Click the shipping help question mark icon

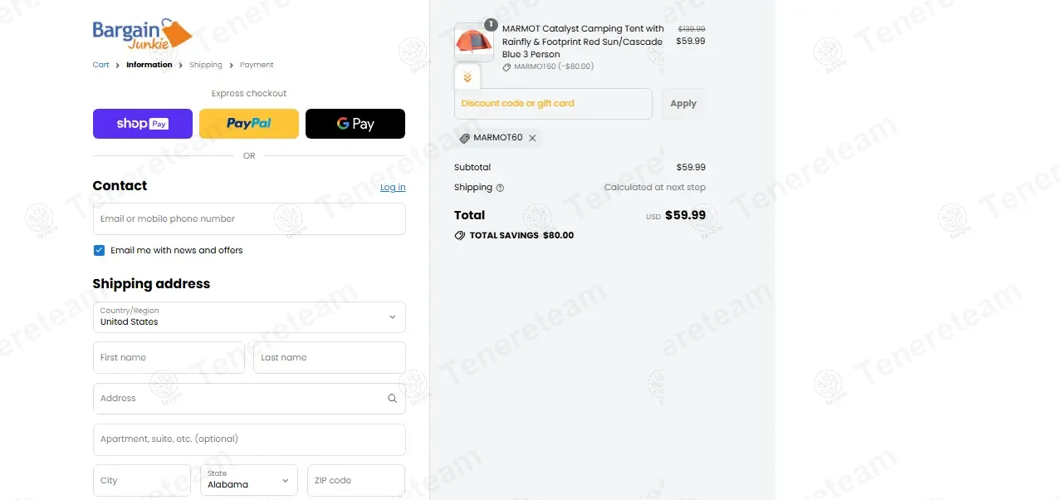click(500, 188)
